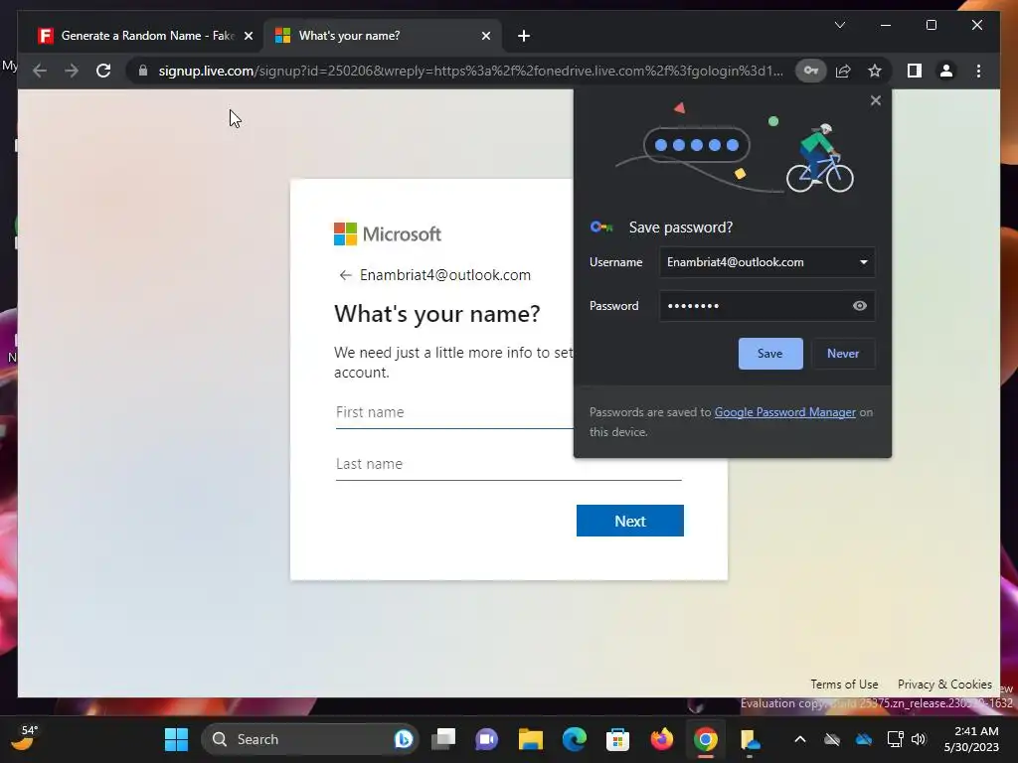The width and height of the screenshot is (1018, 763).
Task: Click the First name field
Action: [x=453, y=412]
